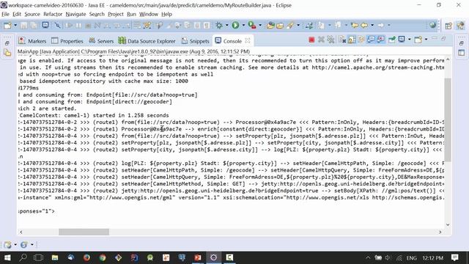469x264 pixels.
Task: Open the Source menu
Action: [32, 14]
